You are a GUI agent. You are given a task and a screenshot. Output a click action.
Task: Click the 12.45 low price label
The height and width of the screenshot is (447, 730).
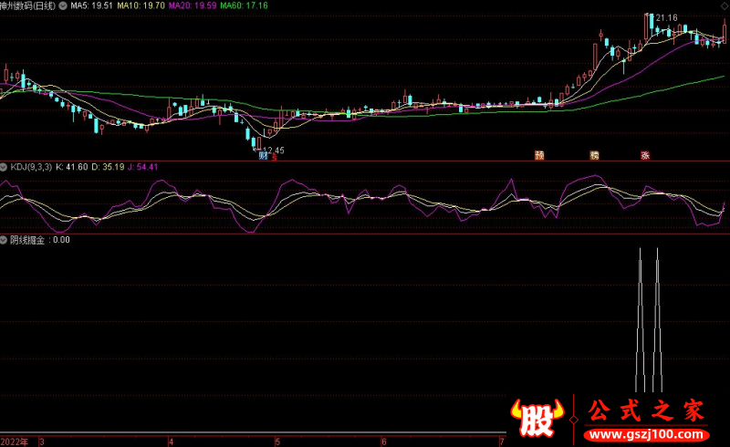click(x=273, y=150)
